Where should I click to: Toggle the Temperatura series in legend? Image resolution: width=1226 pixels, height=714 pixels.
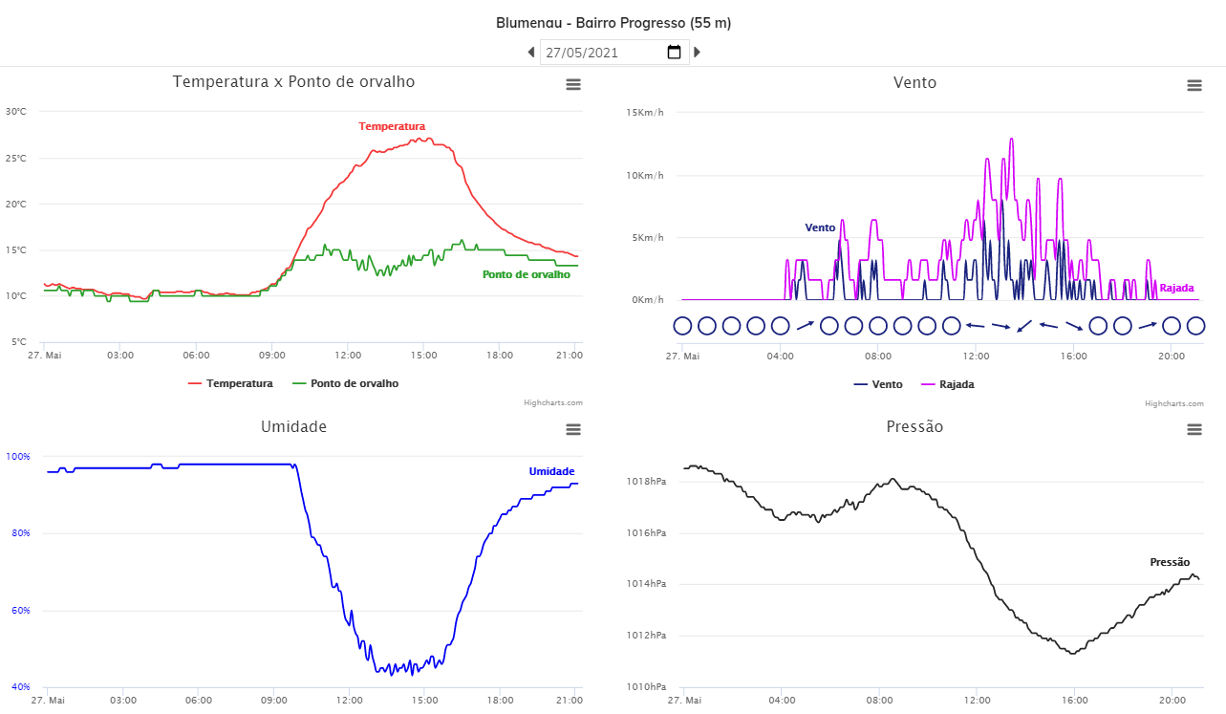230,383
